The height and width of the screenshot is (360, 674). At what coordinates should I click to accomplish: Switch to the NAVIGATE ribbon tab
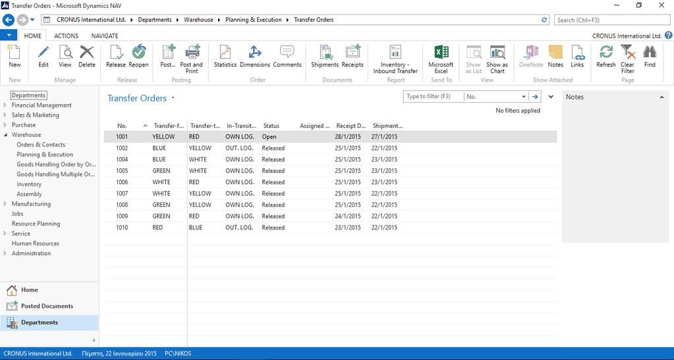coord(105,36)
